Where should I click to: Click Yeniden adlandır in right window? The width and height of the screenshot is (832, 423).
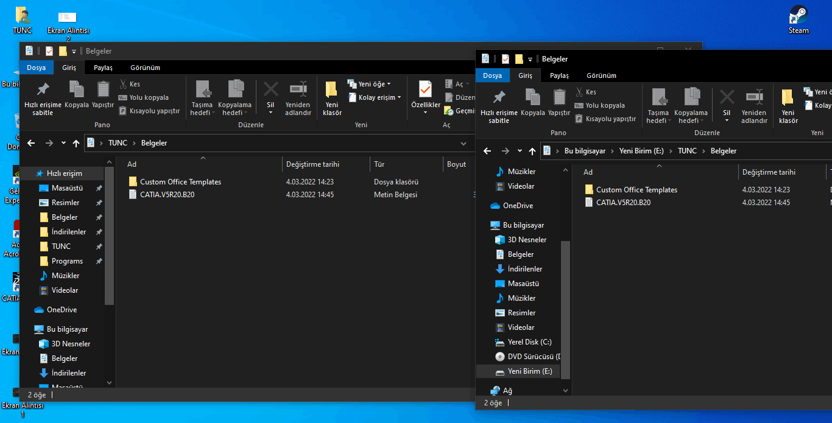pyautogui.click(x=754, y=106)
